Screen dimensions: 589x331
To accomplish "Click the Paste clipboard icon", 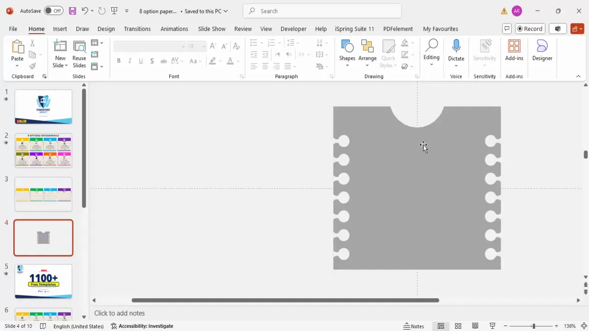I will pyautogui.click(x=17, y=46).
